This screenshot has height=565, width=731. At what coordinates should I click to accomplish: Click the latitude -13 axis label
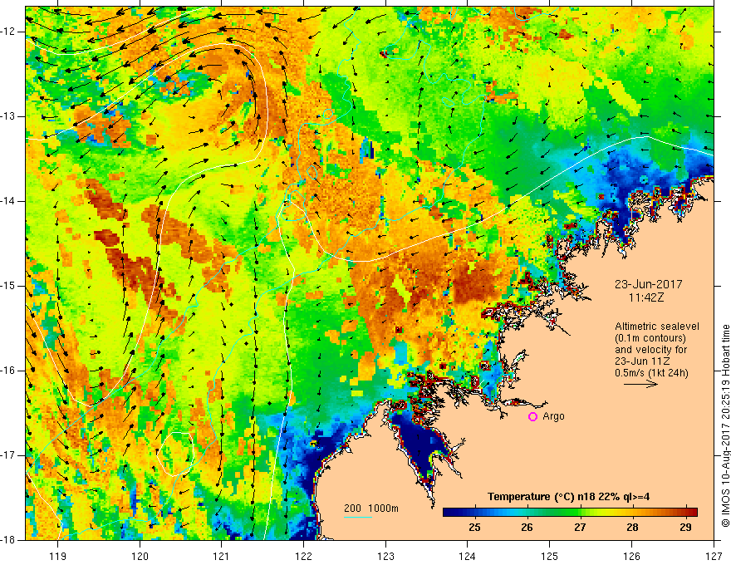click(x=8, y=116)
